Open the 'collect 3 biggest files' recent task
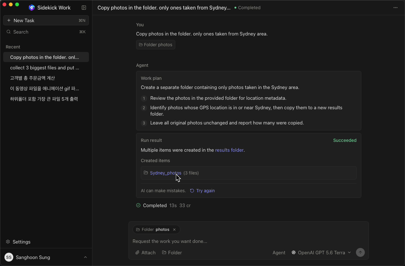This screenshot has height=266, width=405. point(46,67)
